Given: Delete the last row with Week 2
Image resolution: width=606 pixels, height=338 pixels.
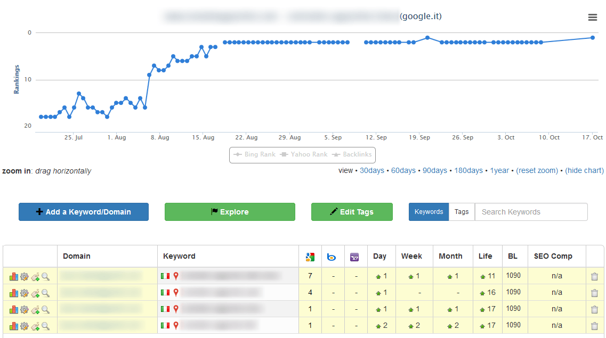Looking at the screenshot, I should [x=594, y=326].
